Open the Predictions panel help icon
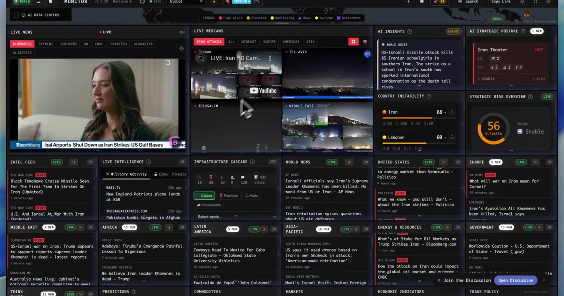 pos(134,292)
